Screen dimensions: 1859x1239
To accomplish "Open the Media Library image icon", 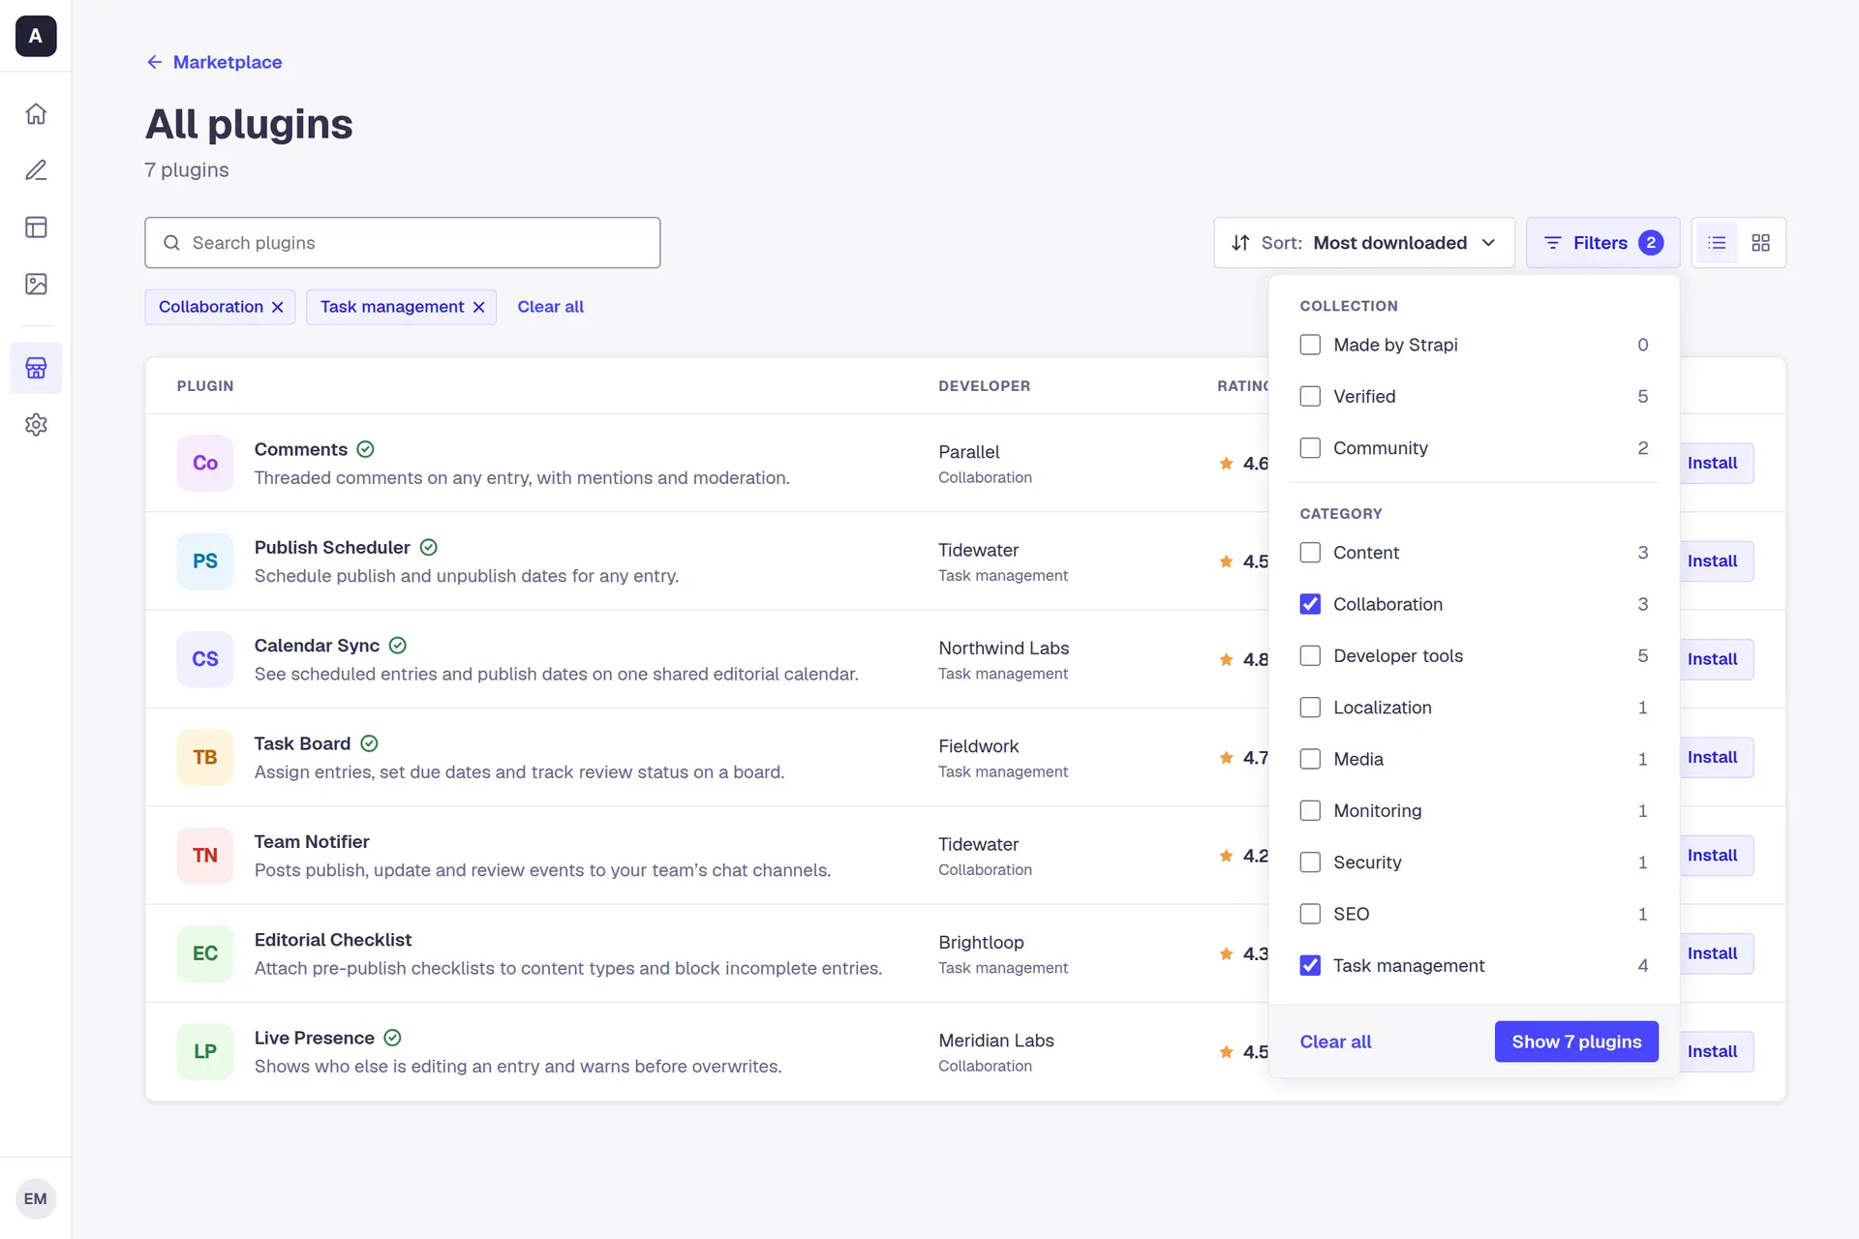I will [x=36, y=284].
